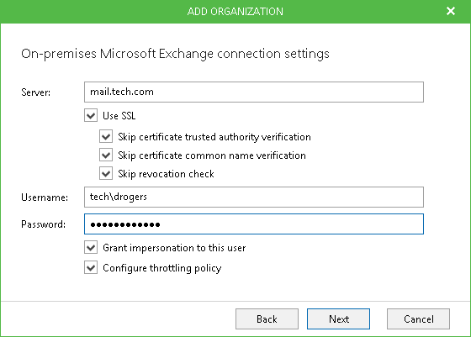471x337 pixels.
Task: Click the Server label text
Action: [35, 92]
